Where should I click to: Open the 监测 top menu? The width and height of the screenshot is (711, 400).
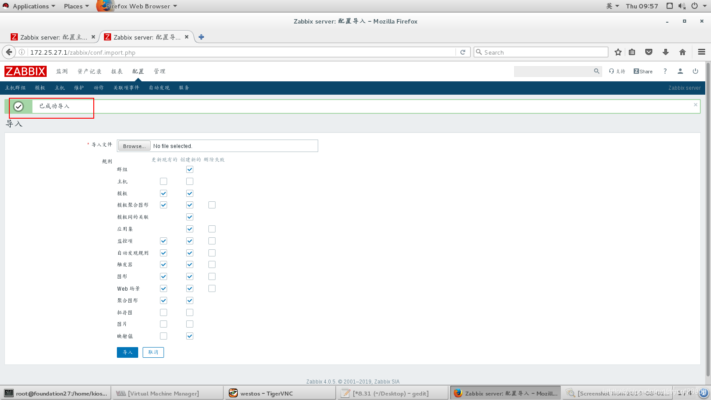point(62,71)
